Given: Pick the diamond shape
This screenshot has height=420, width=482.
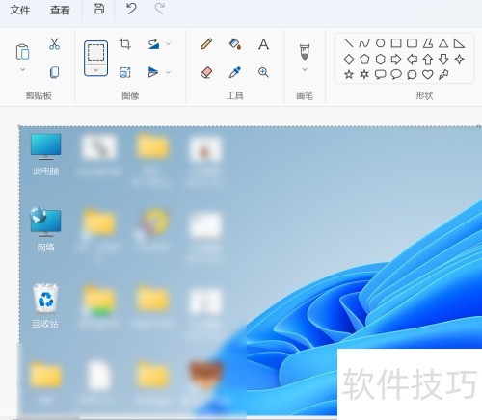Looking at the screenshot, I should pyautogui.click(x=349, y=59).
